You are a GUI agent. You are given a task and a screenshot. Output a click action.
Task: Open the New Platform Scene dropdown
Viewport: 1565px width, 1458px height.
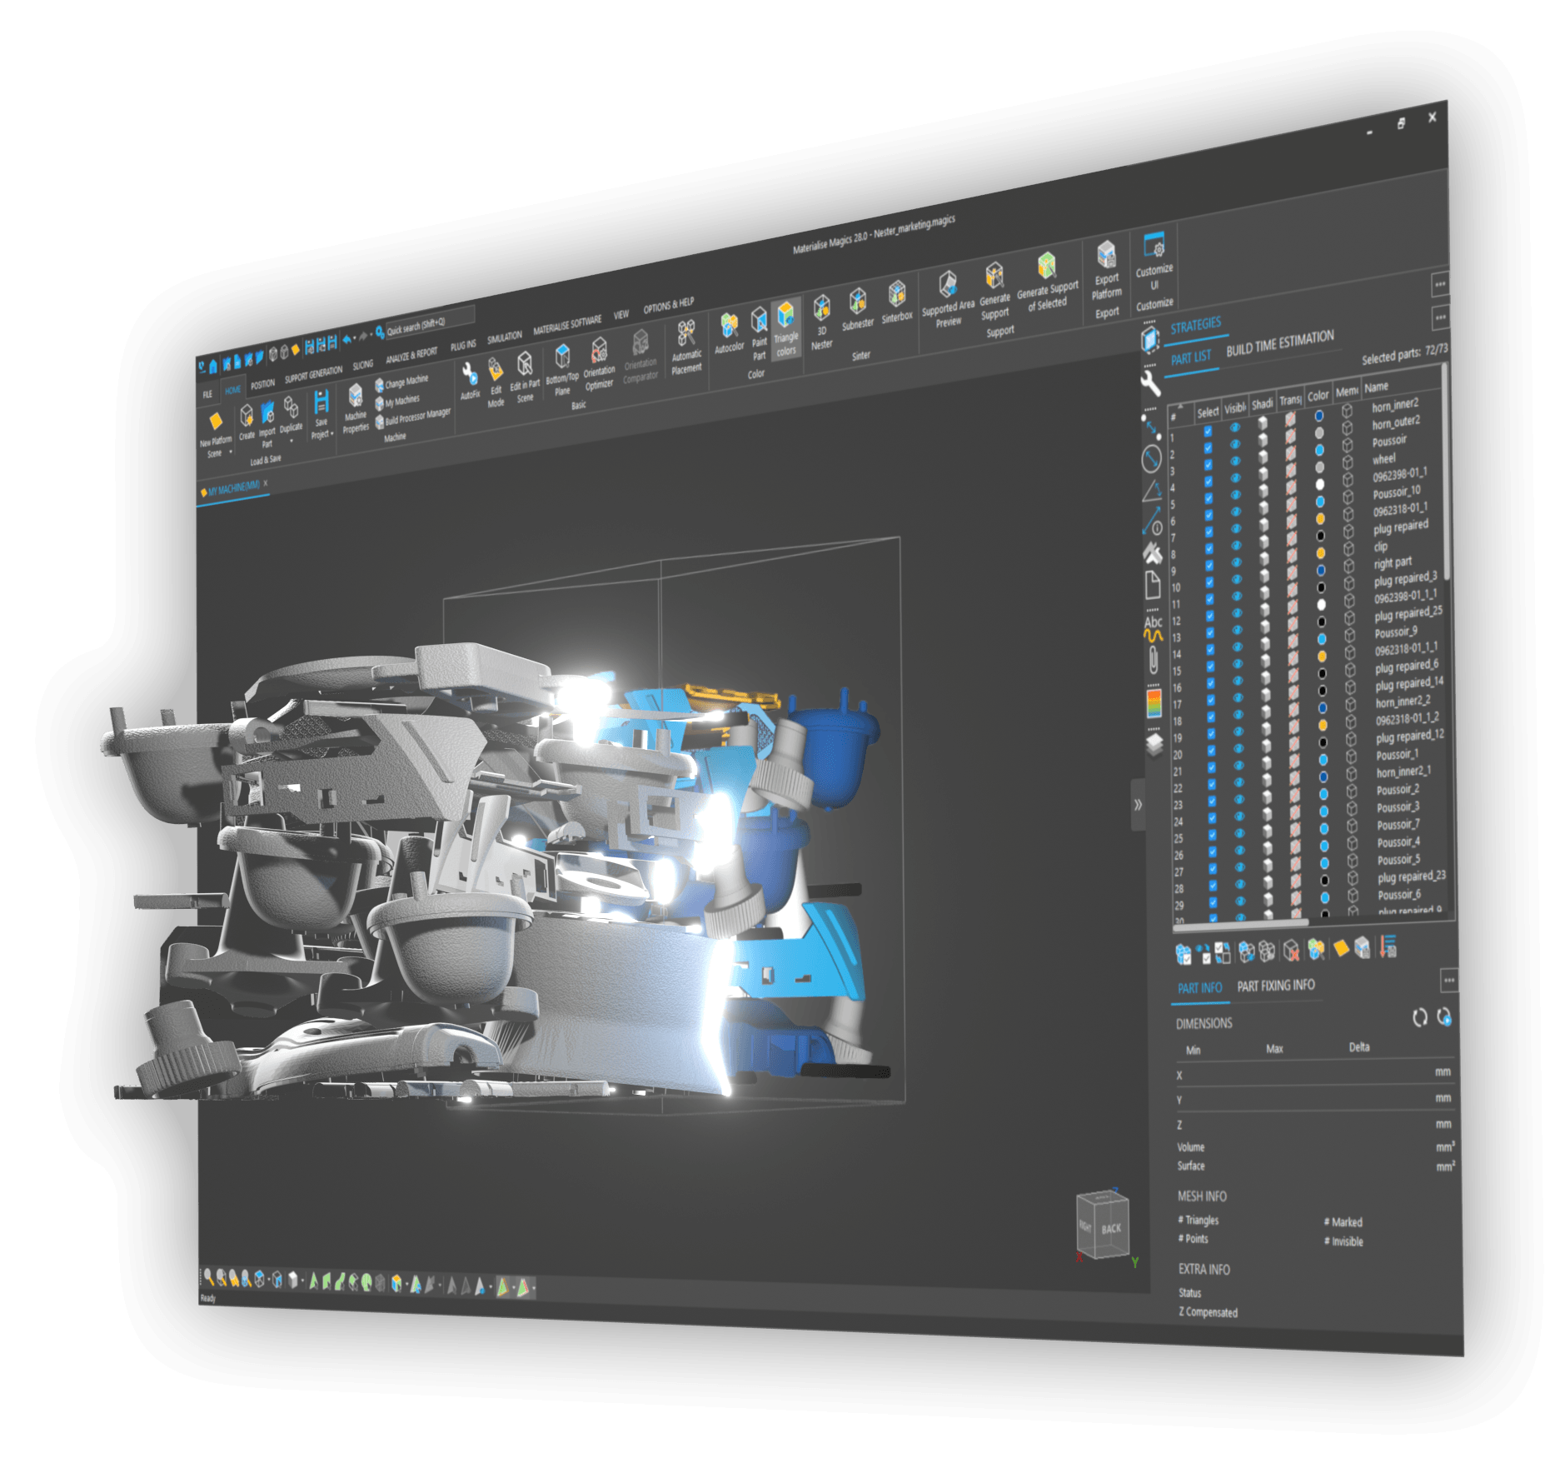coord(231,452)
